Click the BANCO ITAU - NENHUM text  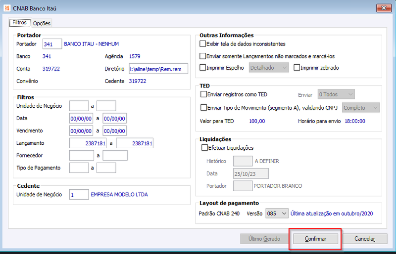[92, 44]
